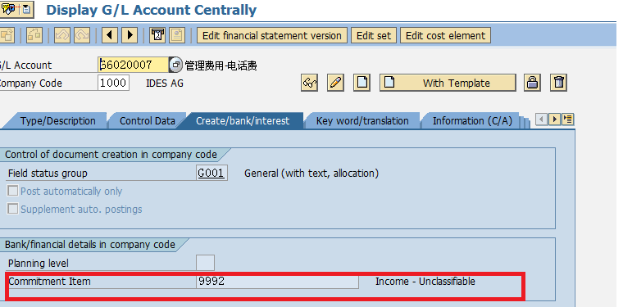This screenshot has width=623, height=307.
Task: Click the next G/L account arrow icon
Action: (130, 35)
